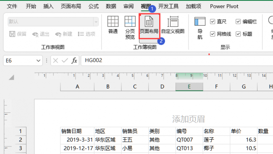Screen dimensions: 273x154
Task: Open the sheet view (默认) dropdown
Action: (96, 22)
